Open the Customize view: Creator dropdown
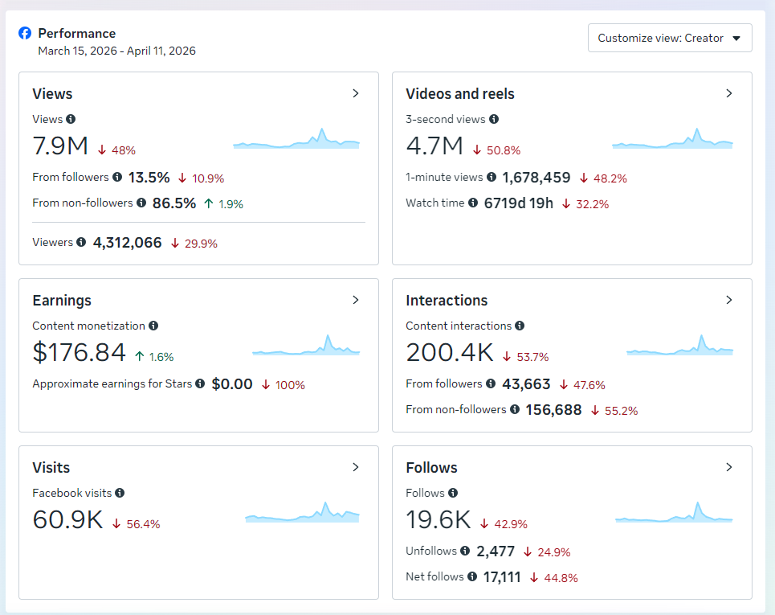 coord(669,38)
